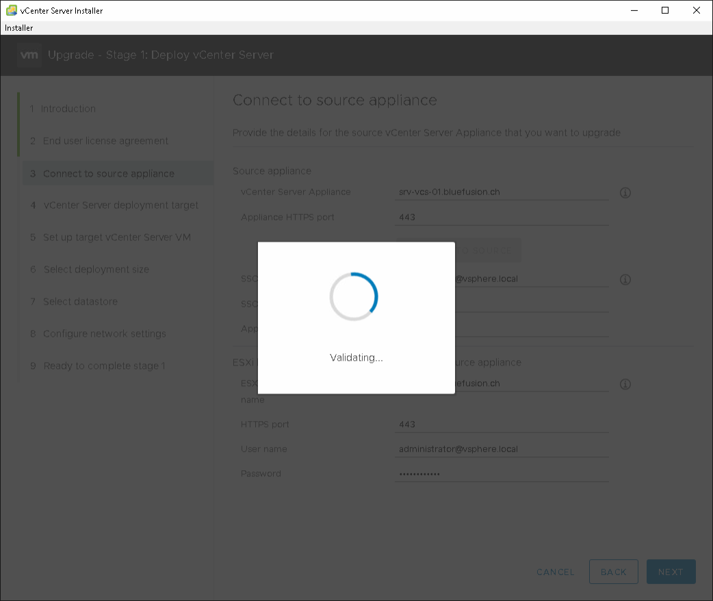Click the validating progress spinner

point(354,296)
